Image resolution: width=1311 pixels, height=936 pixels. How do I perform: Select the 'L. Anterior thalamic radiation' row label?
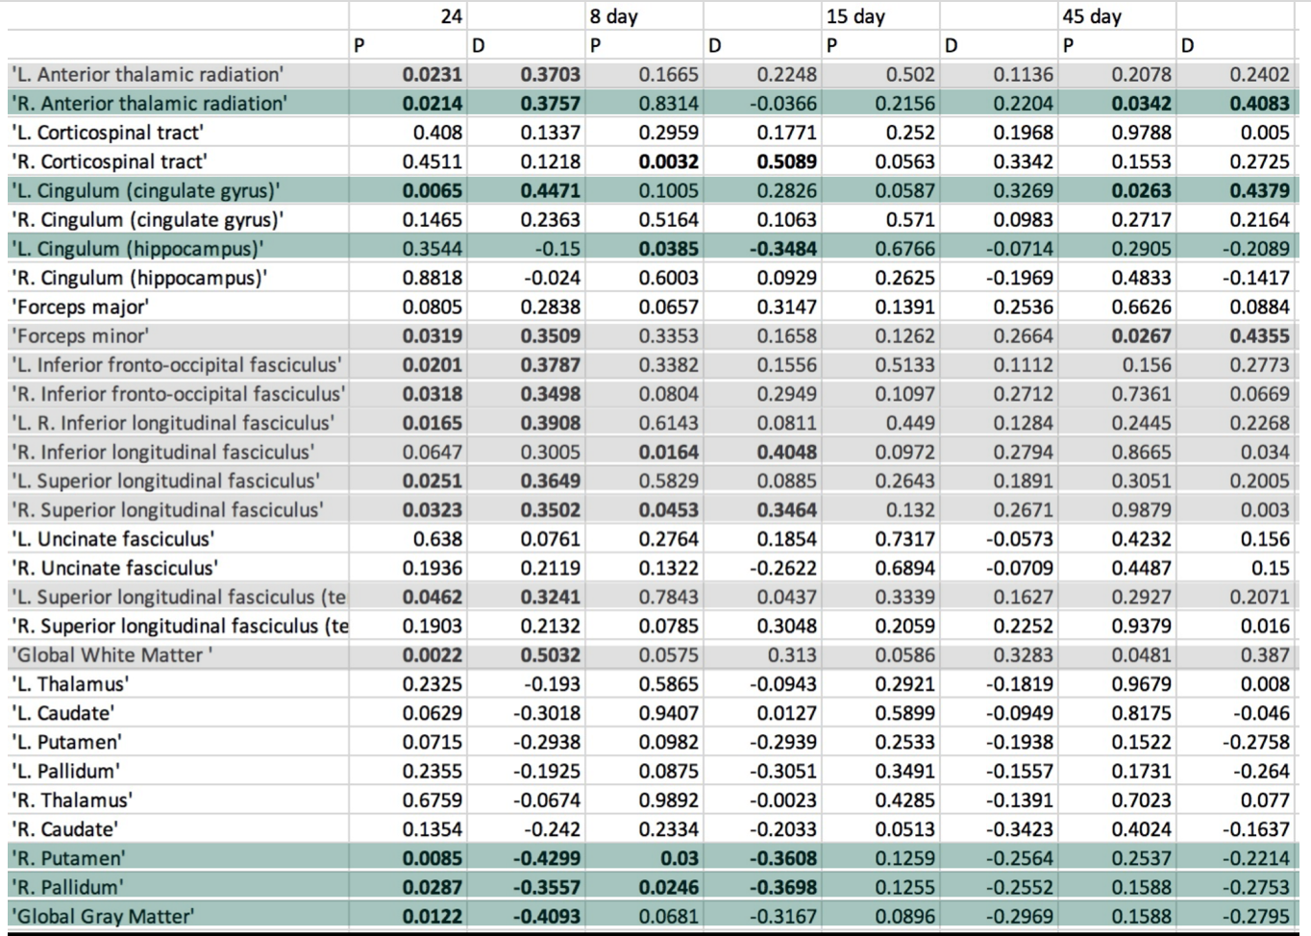tap(147, 75)
